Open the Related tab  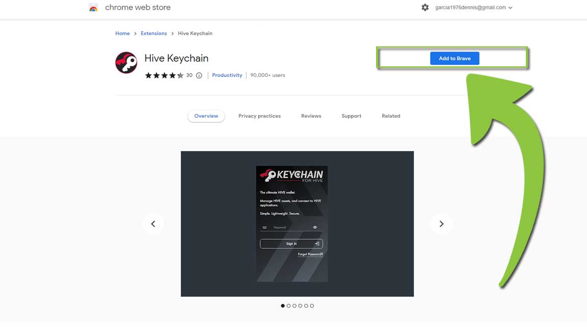pyautogui.click(x=391, y=116)
